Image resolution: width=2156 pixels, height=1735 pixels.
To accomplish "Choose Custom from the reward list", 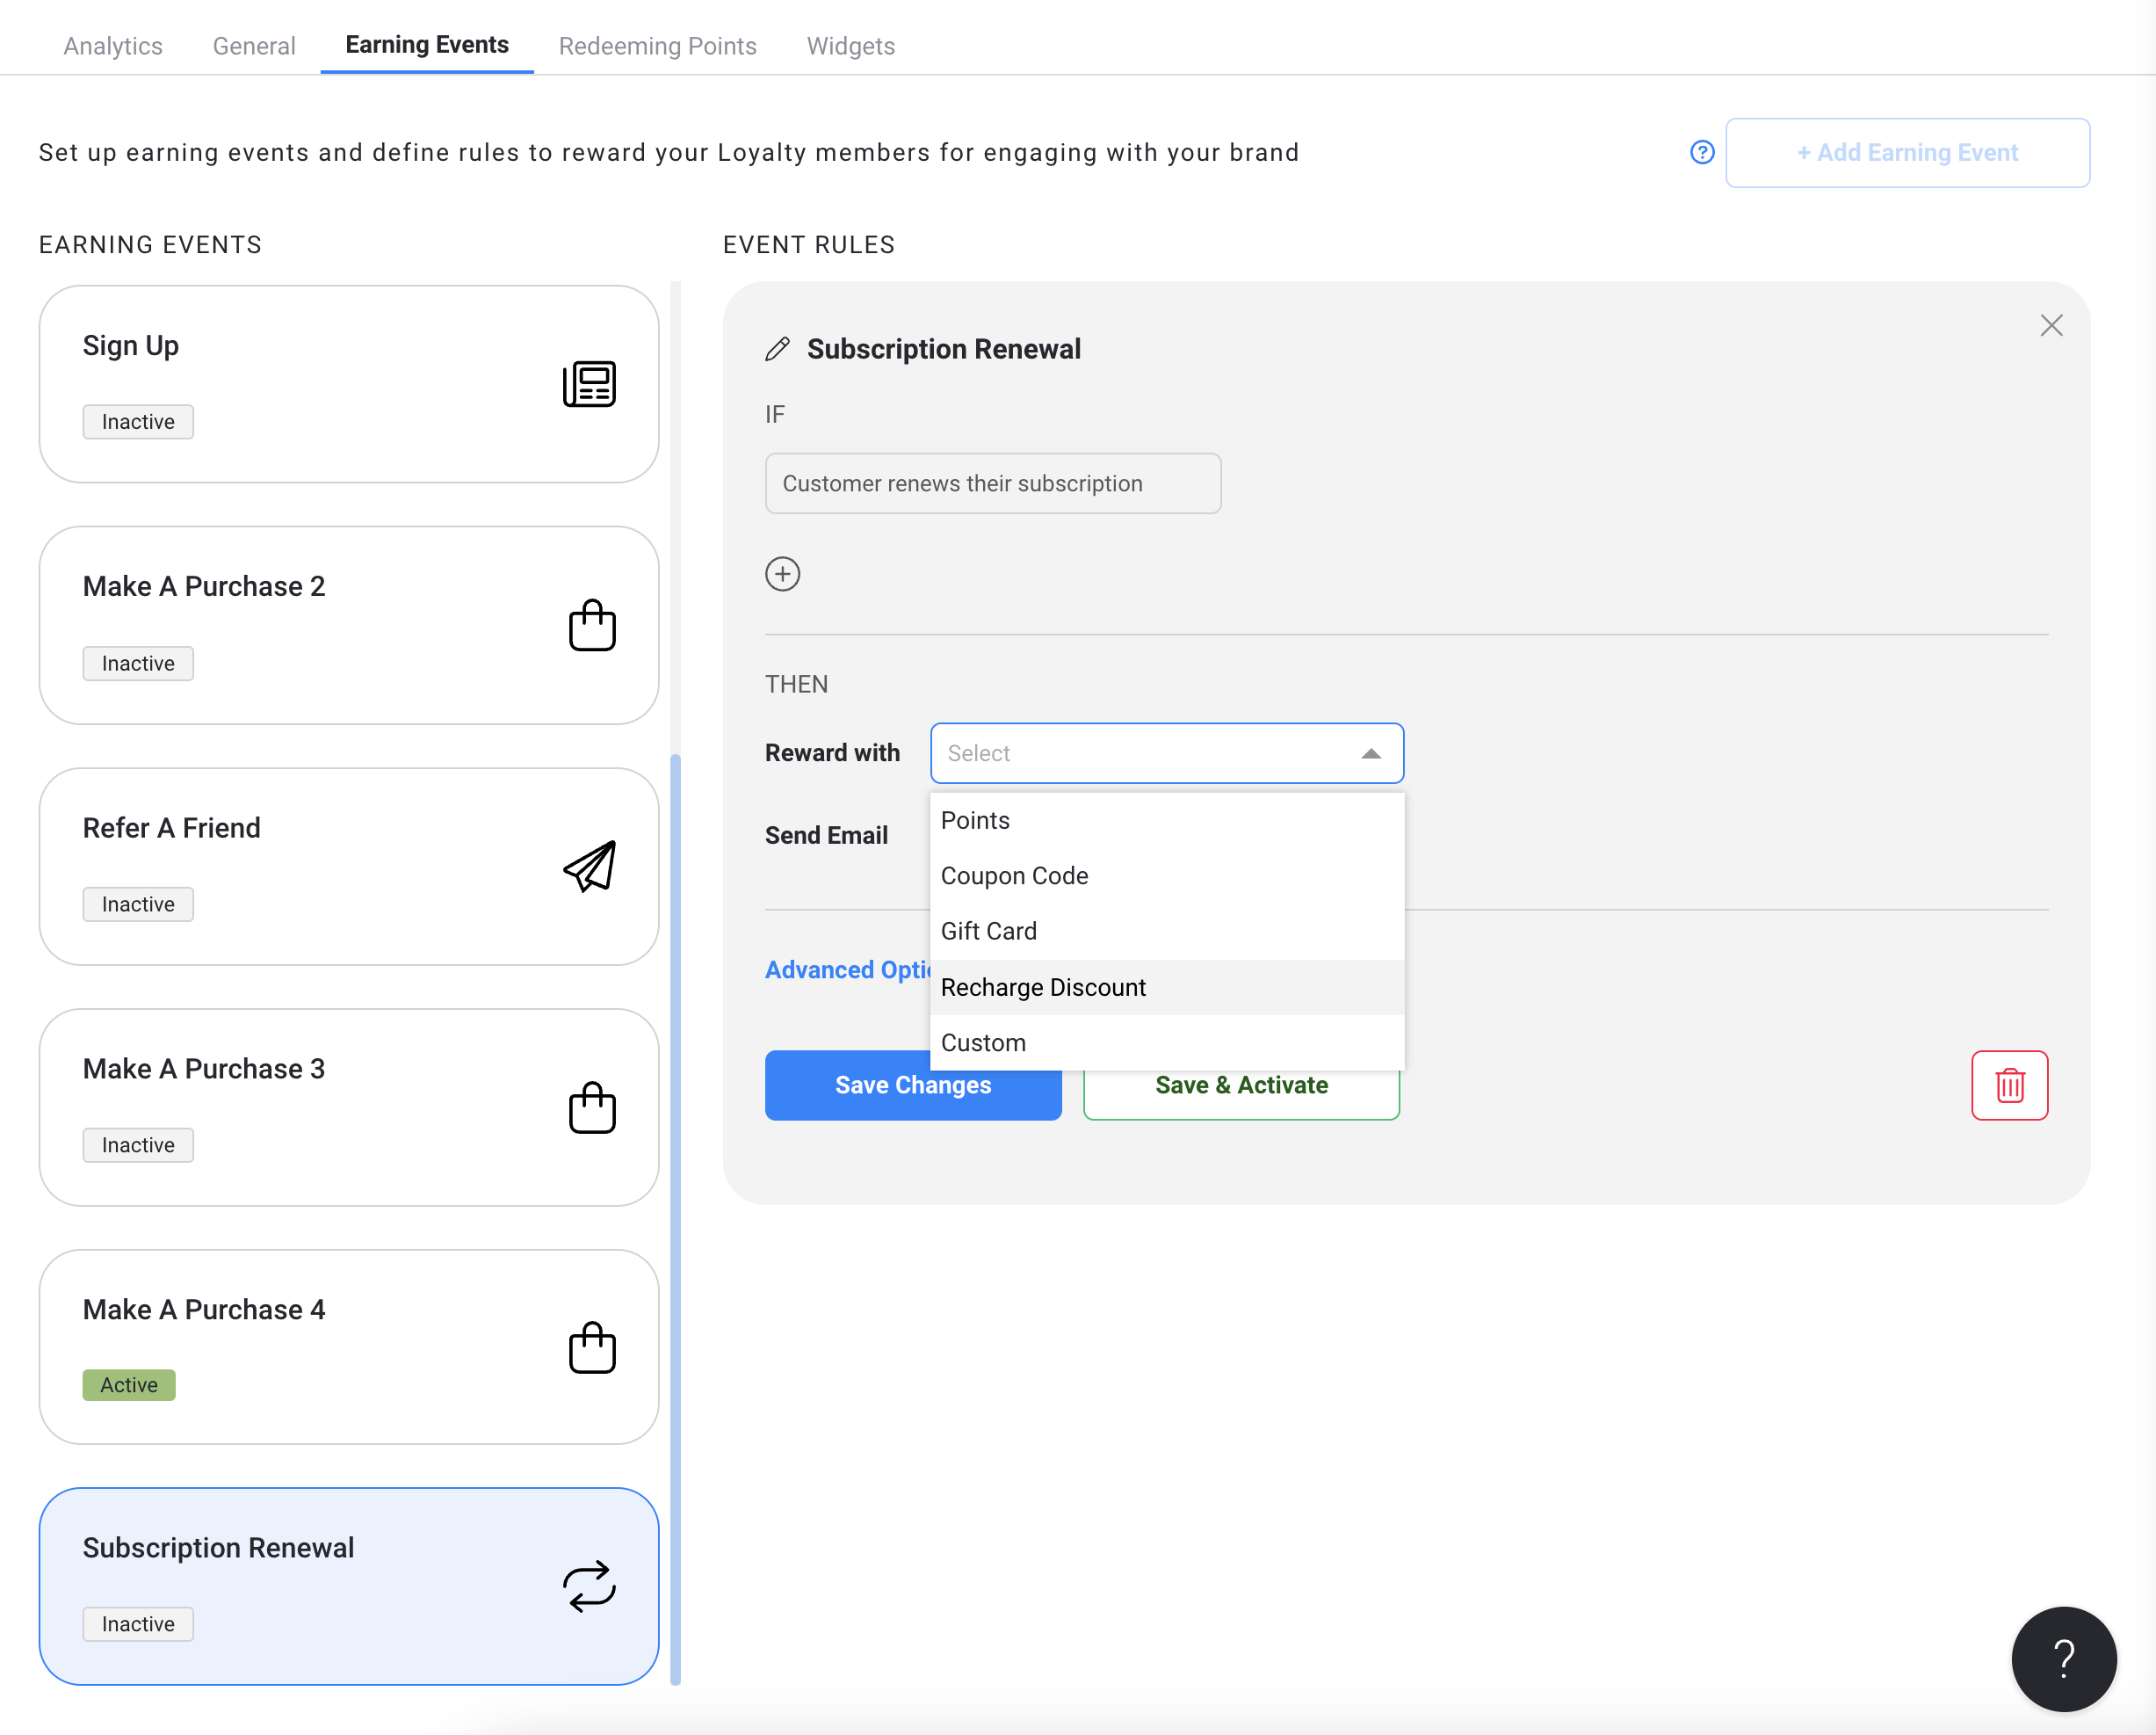I will coord(1167,1042).
